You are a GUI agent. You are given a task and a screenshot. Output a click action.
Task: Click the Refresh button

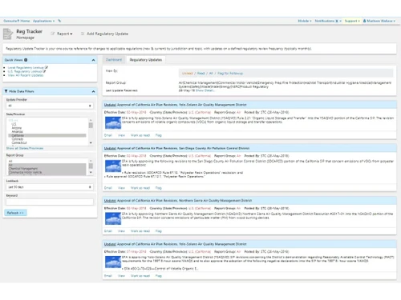[15, 213]
